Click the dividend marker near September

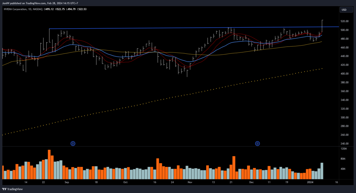pyautogui.click(x=73, y=143)
